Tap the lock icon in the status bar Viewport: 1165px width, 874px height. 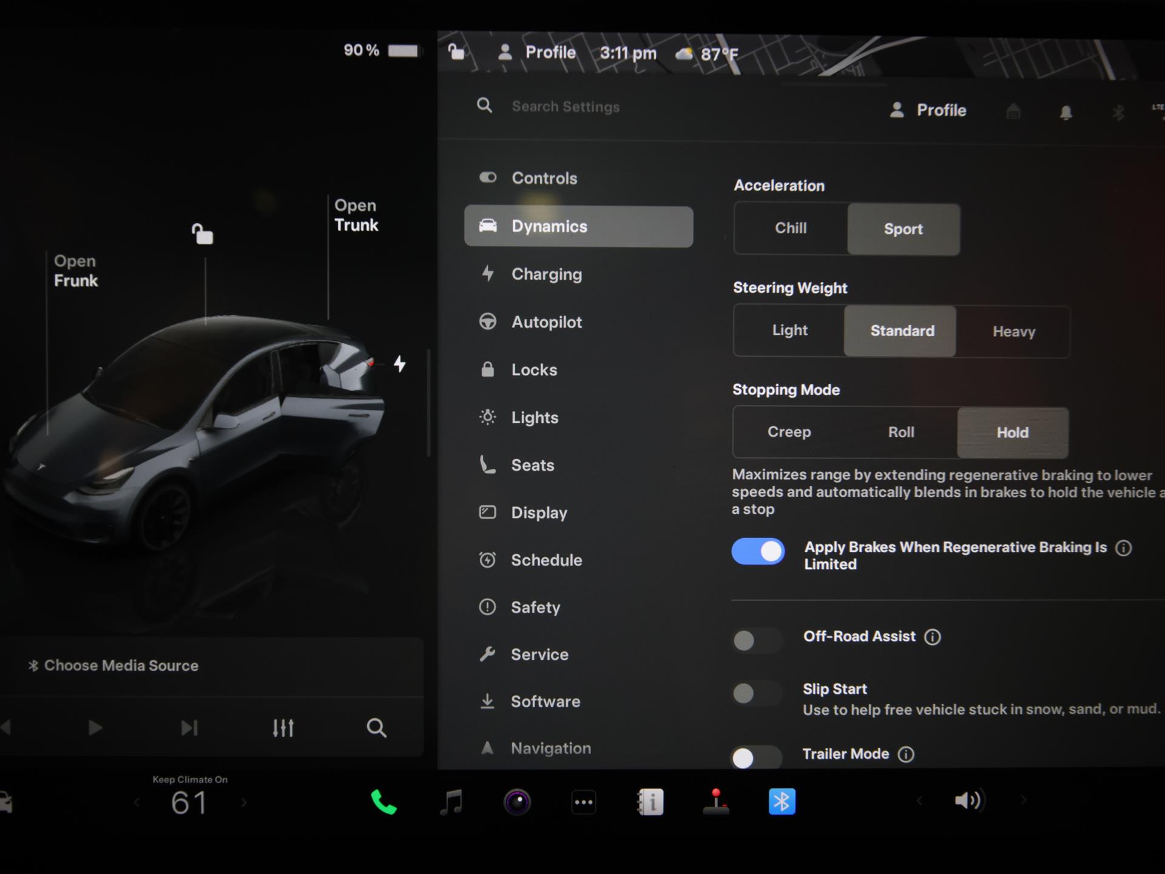(x=456, y=52)
